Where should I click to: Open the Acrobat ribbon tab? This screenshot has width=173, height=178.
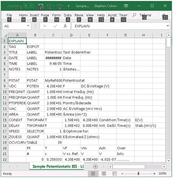point(112,15)
